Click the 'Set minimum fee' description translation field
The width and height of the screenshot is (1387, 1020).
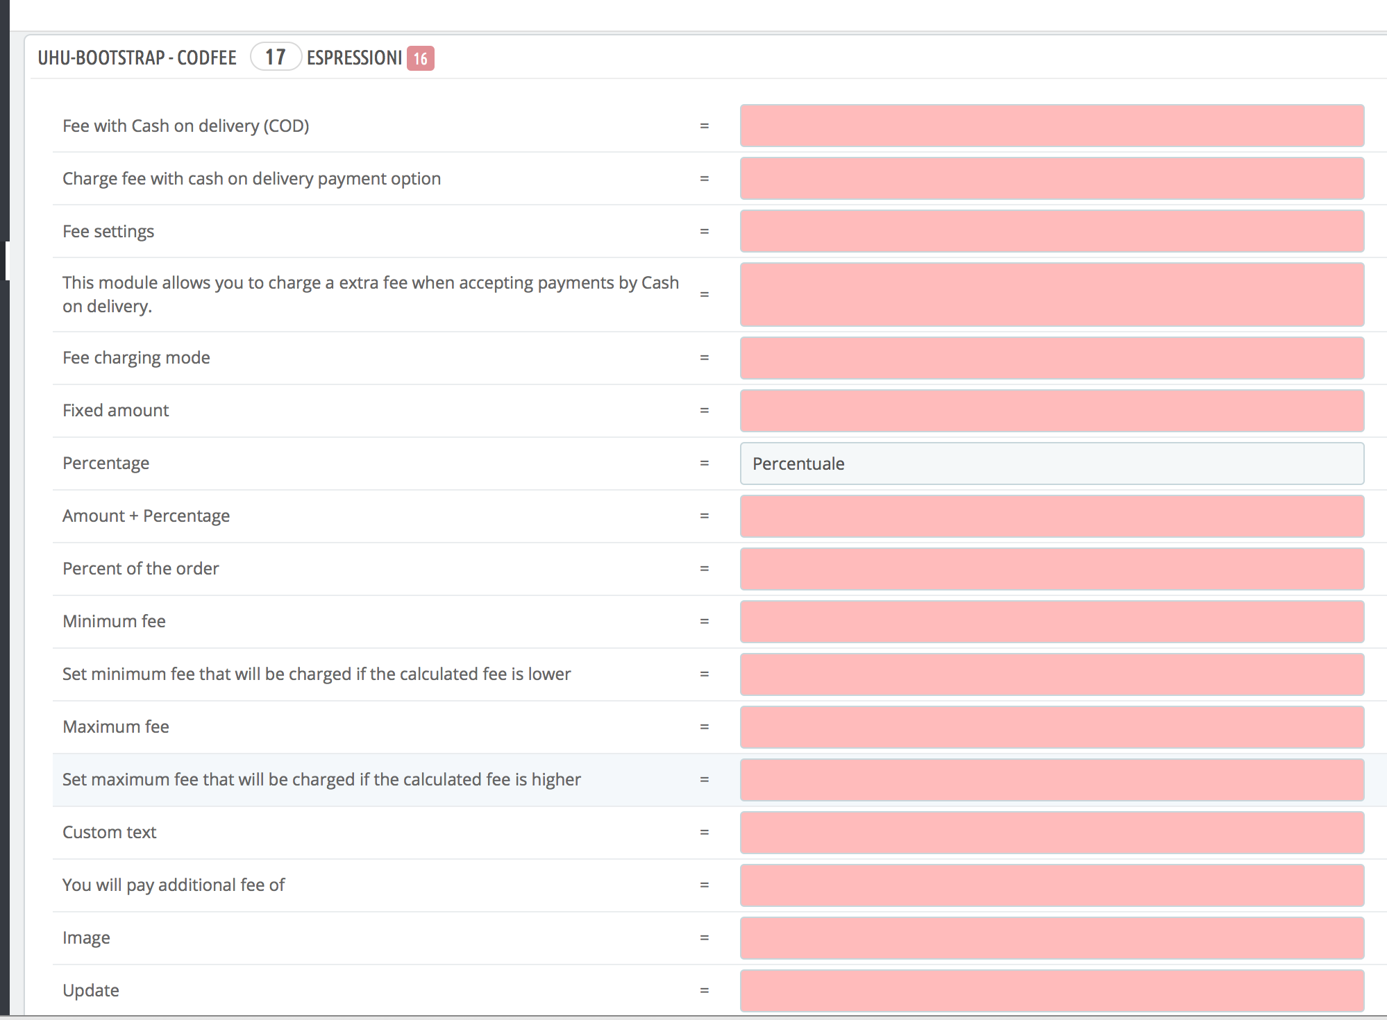point(1051,674)
